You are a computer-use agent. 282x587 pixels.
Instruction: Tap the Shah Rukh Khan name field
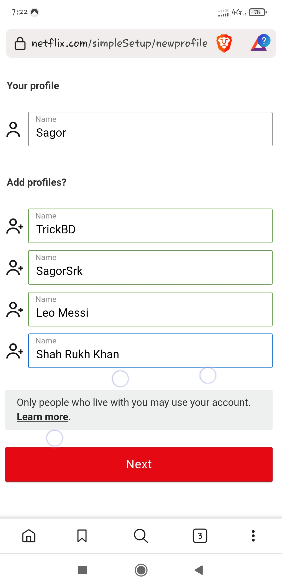click(150, 351)
